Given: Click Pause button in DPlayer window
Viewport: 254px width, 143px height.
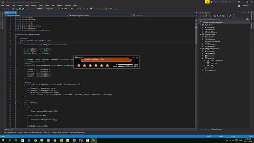Looking at the screenshot, I should (85, 66).
